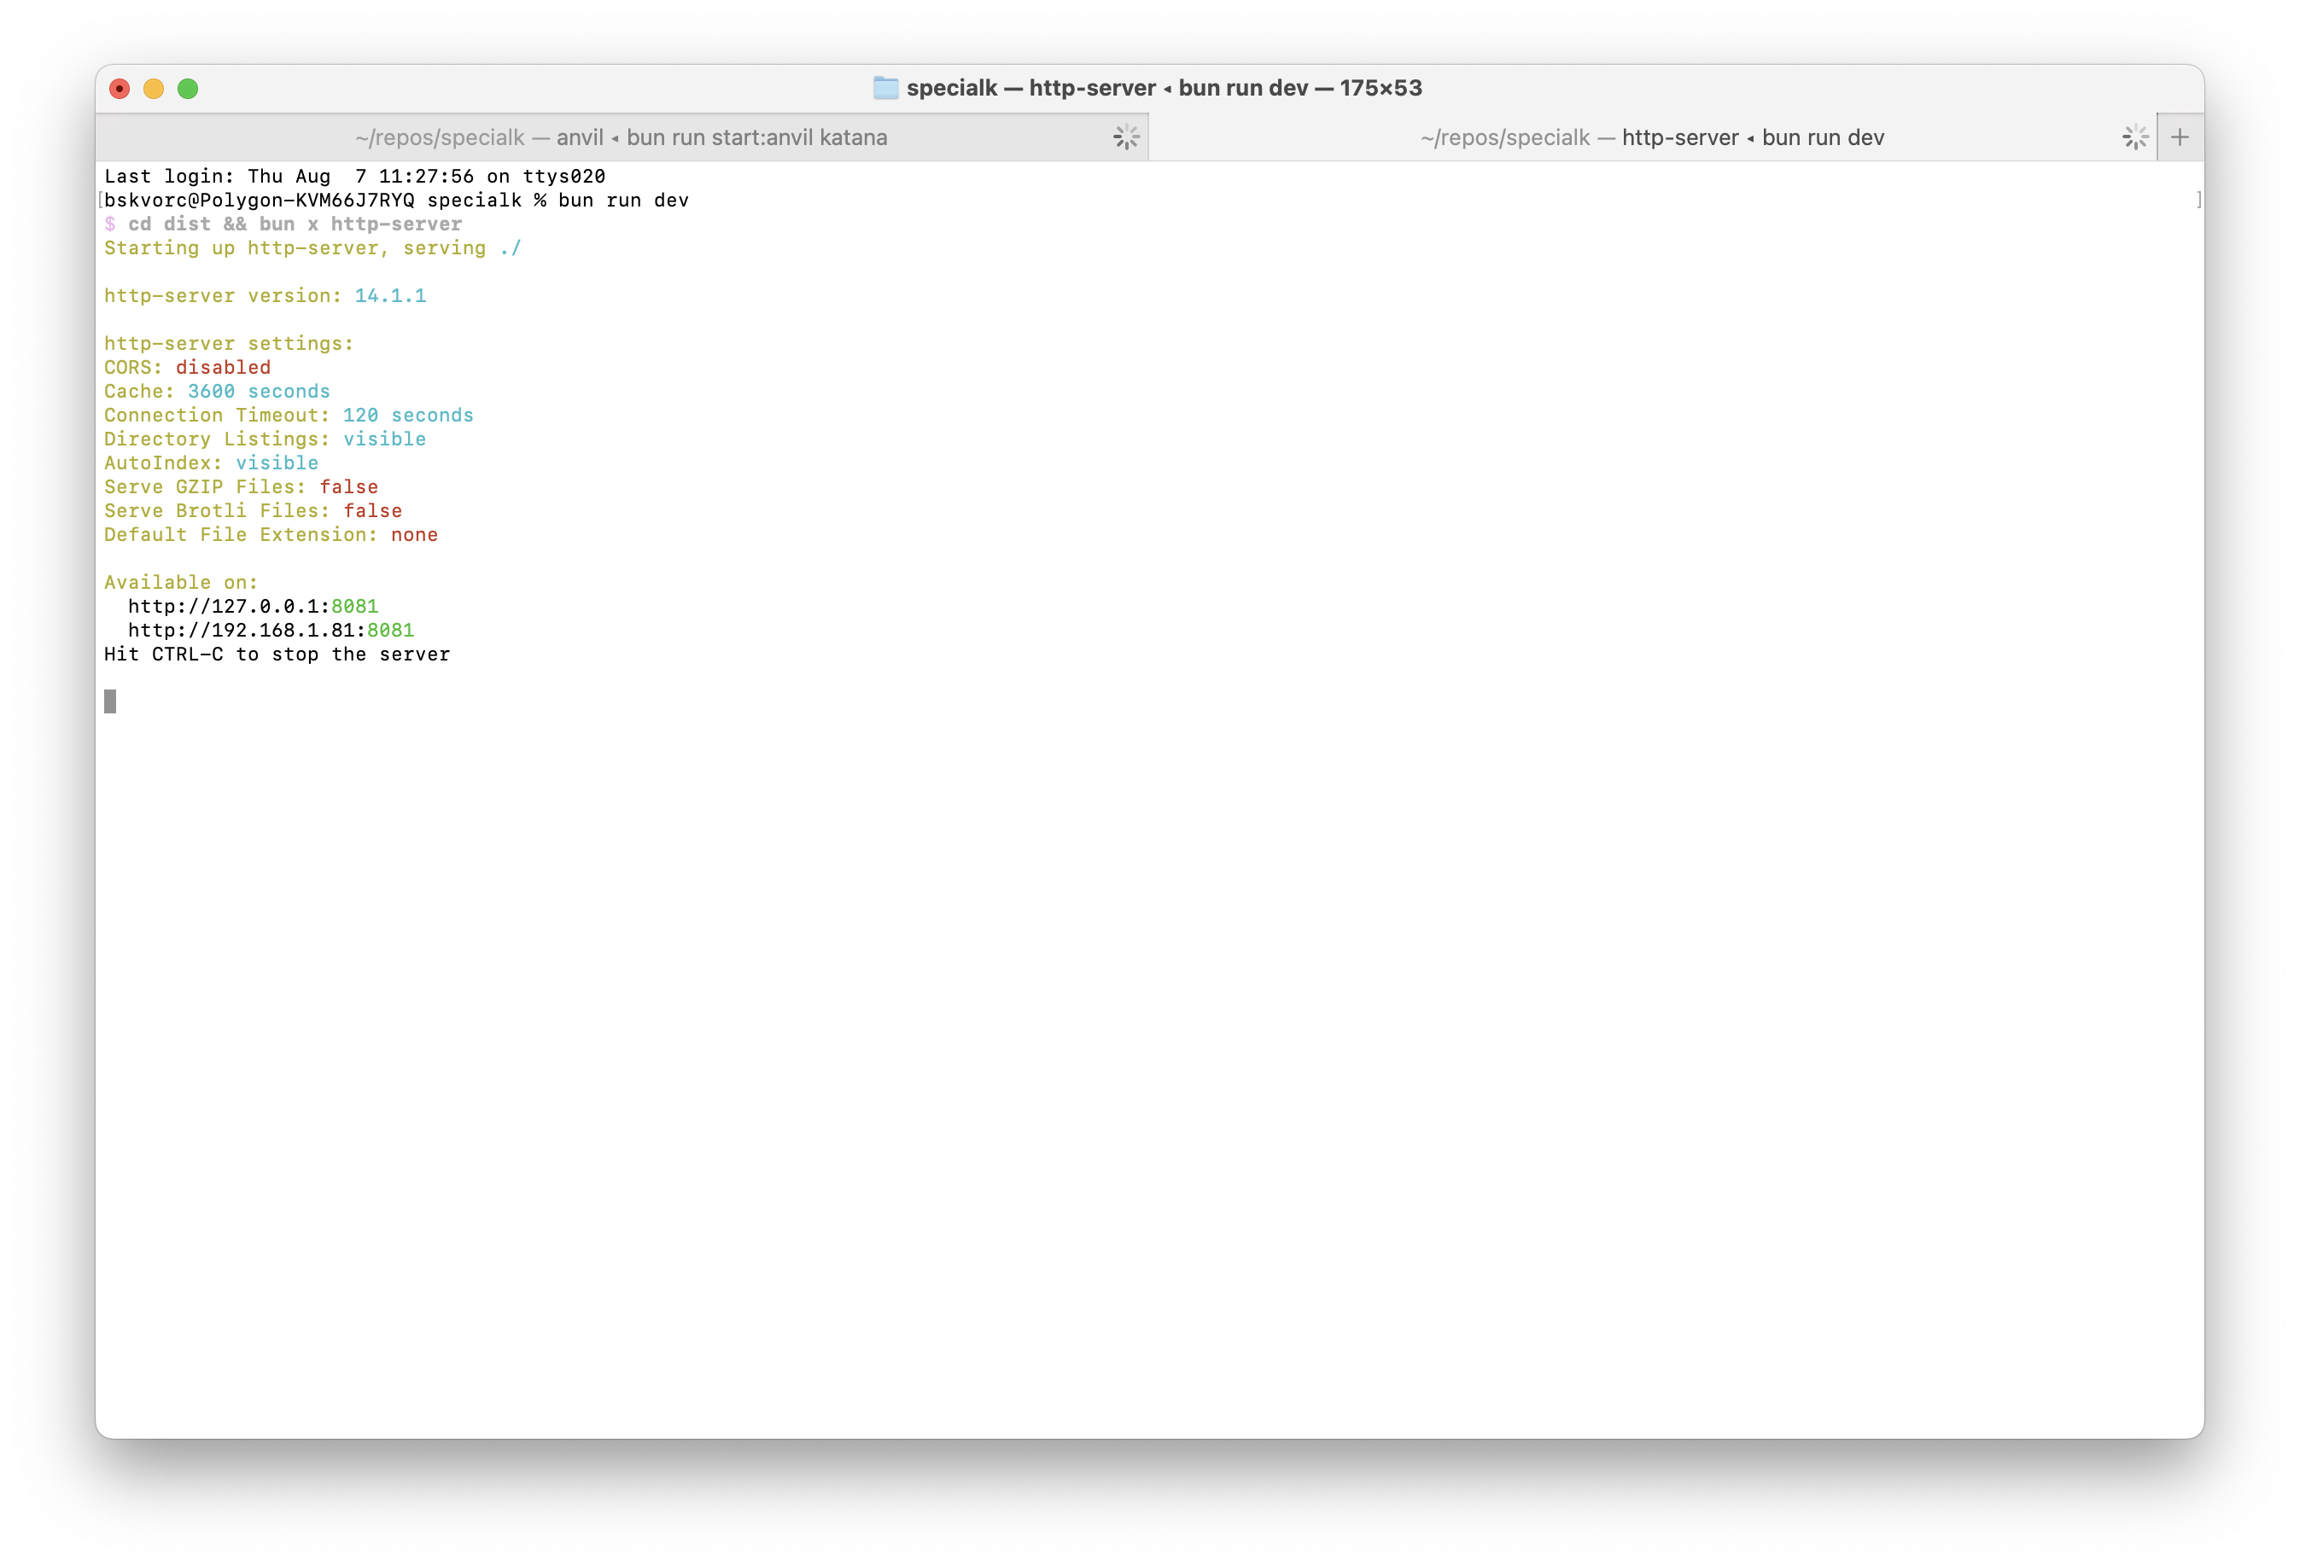Open the http://127.0.0.1:8081 address
The height and width of the screenshot is (1565, 2300).
253,607
